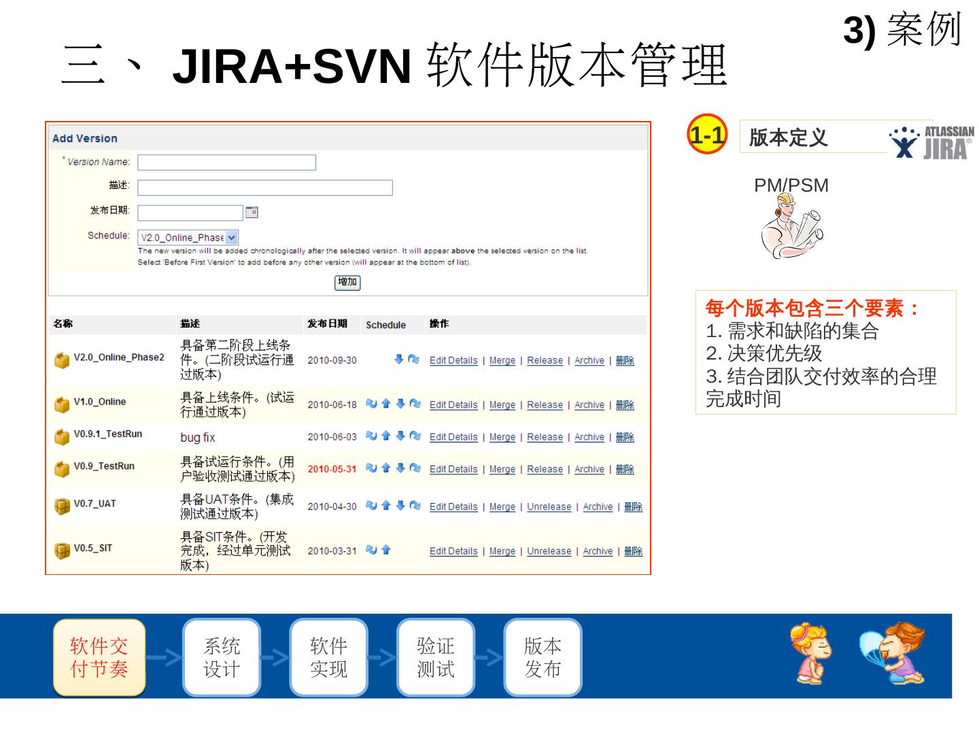
Task: Send V2.0_Online_Phase2 to the bottom of the list
Action: click(x=414, y=360)
